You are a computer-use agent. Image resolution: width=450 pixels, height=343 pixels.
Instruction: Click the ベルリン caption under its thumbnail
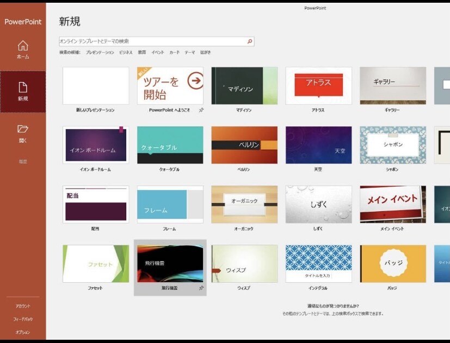[x=244, y=169]
